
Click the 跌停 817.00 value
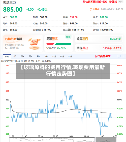click(x=104, y=23)
